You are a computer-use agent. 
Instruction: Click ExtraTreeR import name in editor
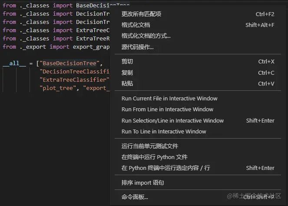coord(93,39)
